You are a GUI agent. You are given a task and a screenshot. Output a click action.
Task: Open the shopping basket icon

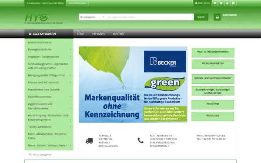[x=217, y=17]
